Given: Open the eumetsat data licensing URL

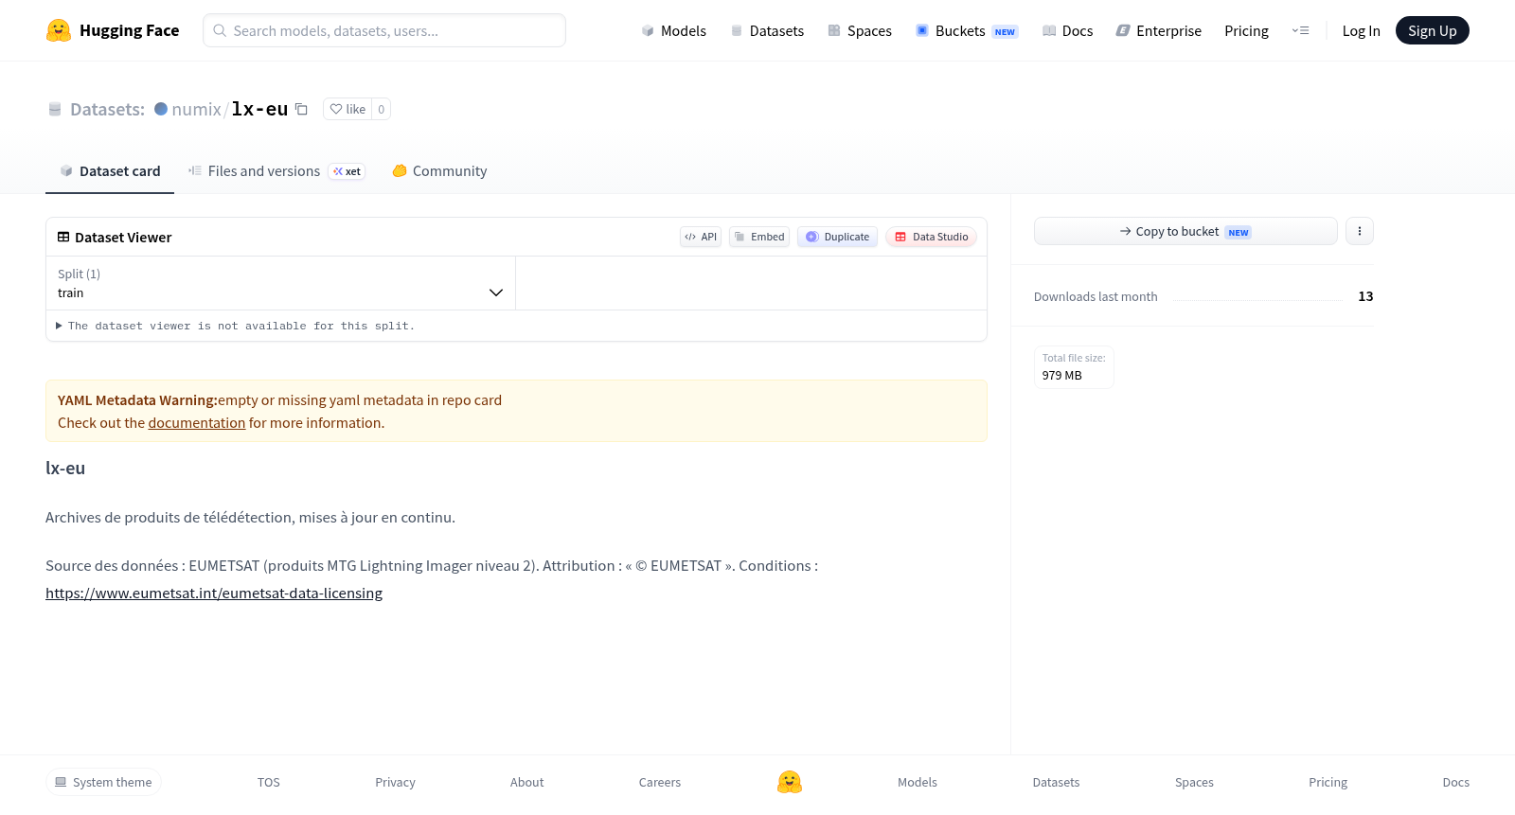Looking at the screenshot, I should 214,594.
